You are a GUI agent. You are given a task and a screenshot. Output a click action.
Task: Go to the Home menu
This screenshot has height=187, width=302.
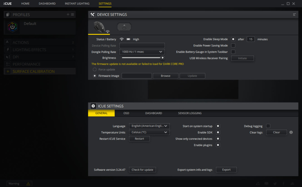coord(25,3)
